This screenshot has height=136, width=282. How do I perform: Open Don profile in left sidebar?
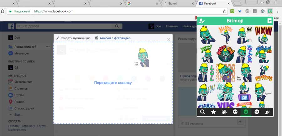(14, 38)
